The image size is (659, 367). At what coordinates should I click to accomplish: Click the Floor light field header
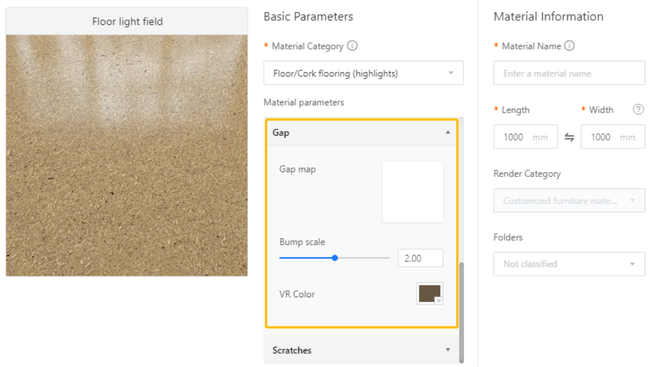coord(127,21)
